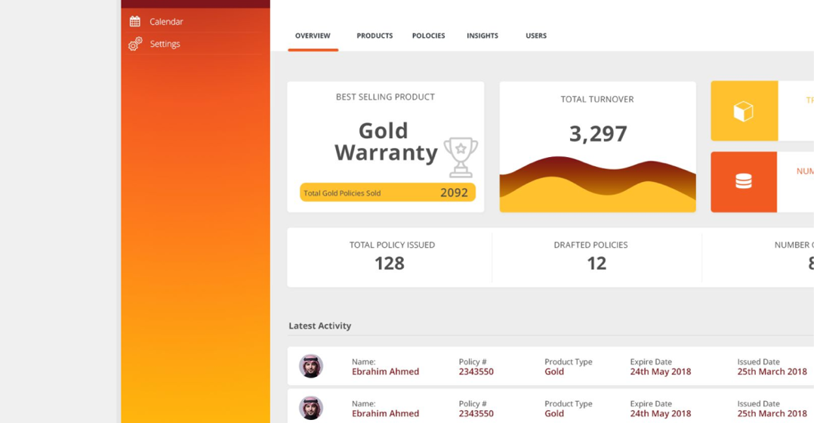
Task: Click the Total Turnover wave chart
Action: tap(597, 184)
